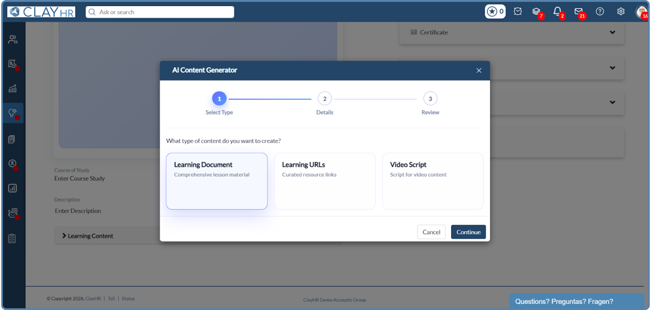Open the ToS footer link

tap(111, 298)
